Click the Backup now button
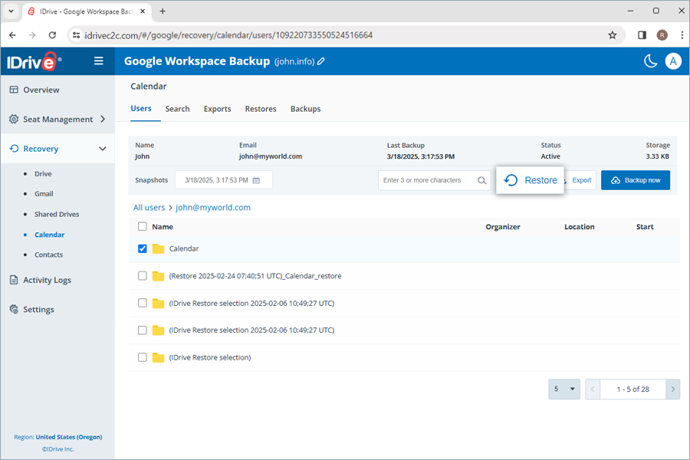 (635, 180)
